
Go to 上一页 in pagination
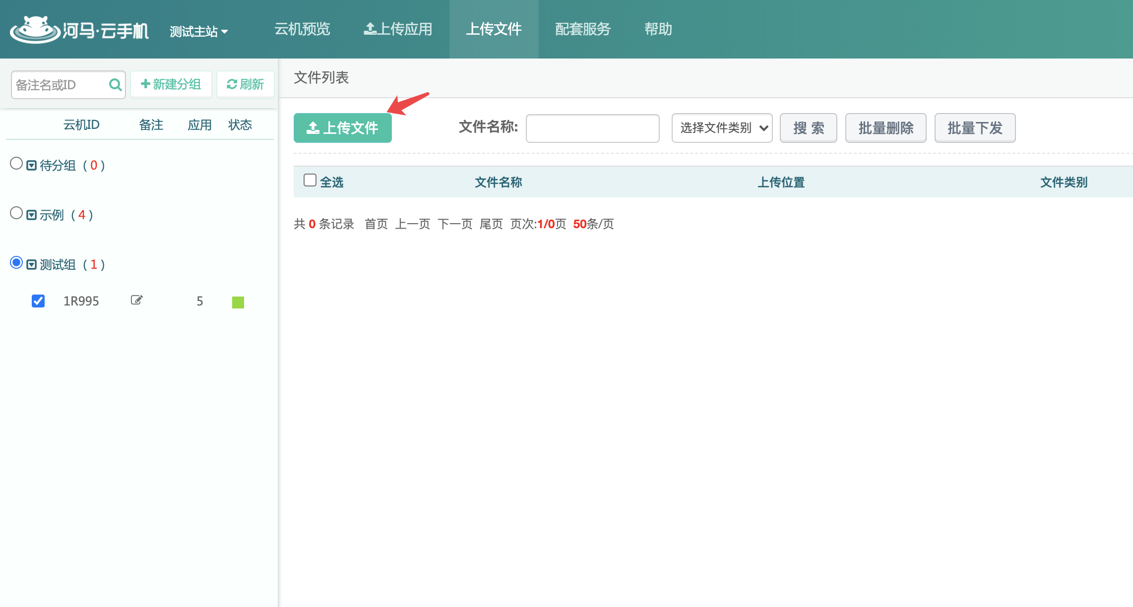point(413,224)
